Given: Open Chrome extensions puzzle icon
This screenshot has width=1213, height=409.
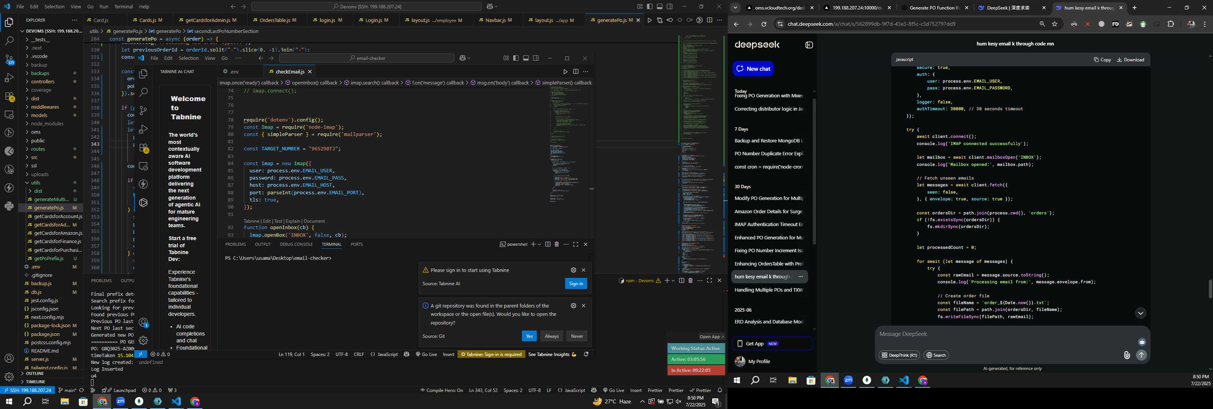Looking at the screenshot, I should click(x=1171, y=24).
